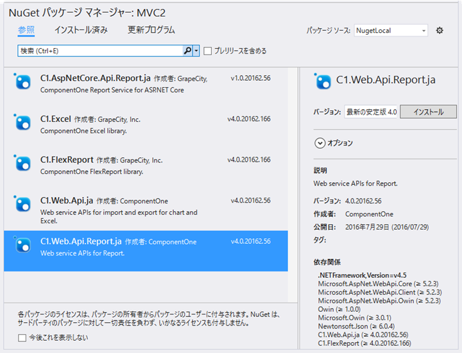Click C1.Web.Api.Report.ja title in details pane
The width and height of the screenshot is (462, 353).
(x=386, y=80)
